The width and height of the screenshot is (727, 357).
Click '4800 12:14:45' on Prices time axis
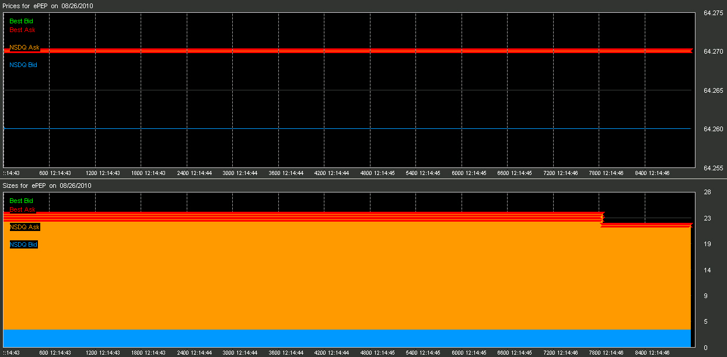(378, 173)
